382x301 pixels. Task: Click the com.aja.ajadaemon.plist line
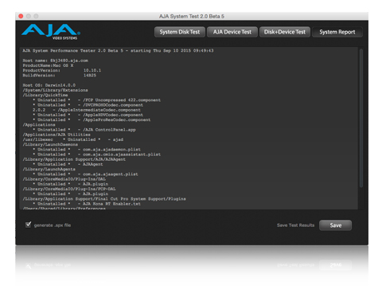pyautogui.click(x=87, y=150)
